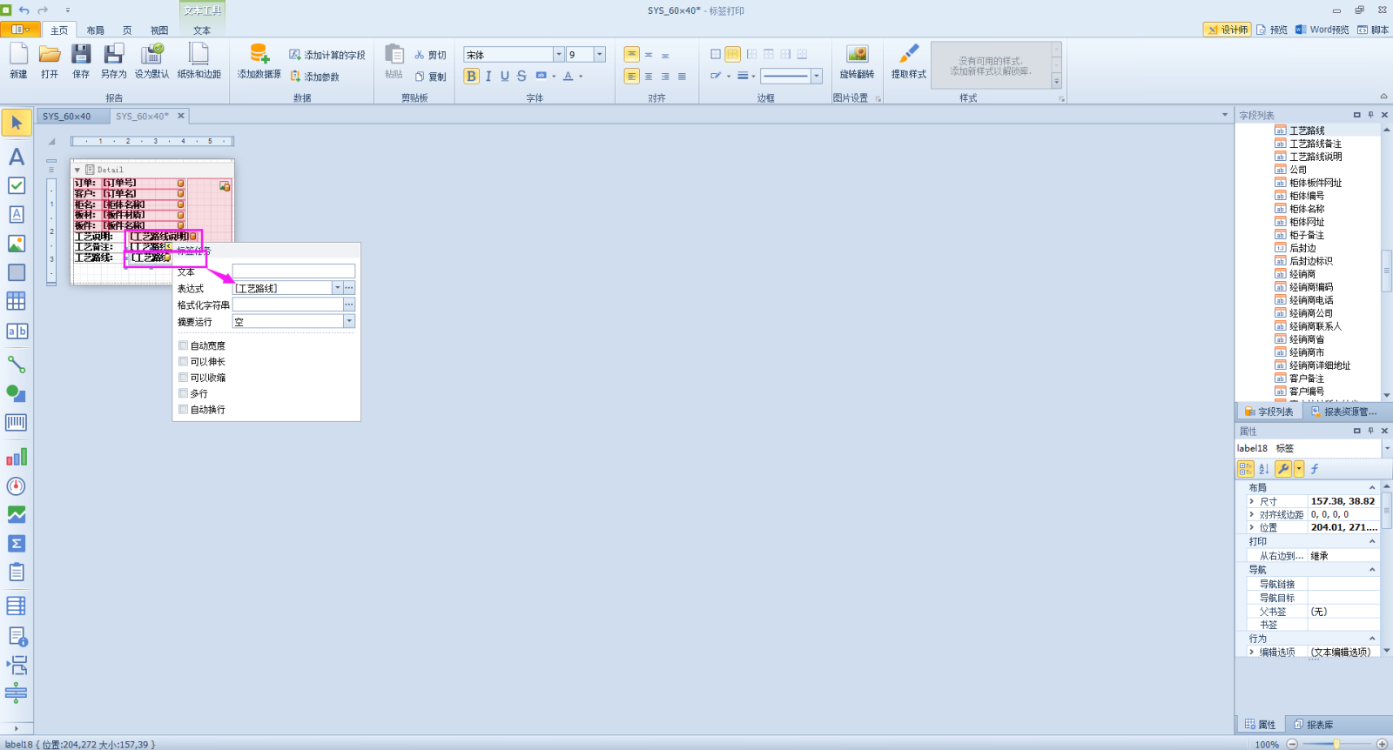Image resolution: width=1393 pixels, height=750 pixels.
Task: Open the 预览 (Preview) view
Action: [1272, 30]
